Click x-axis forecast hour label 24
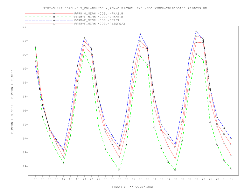252x195 pixels. (91, 179)
